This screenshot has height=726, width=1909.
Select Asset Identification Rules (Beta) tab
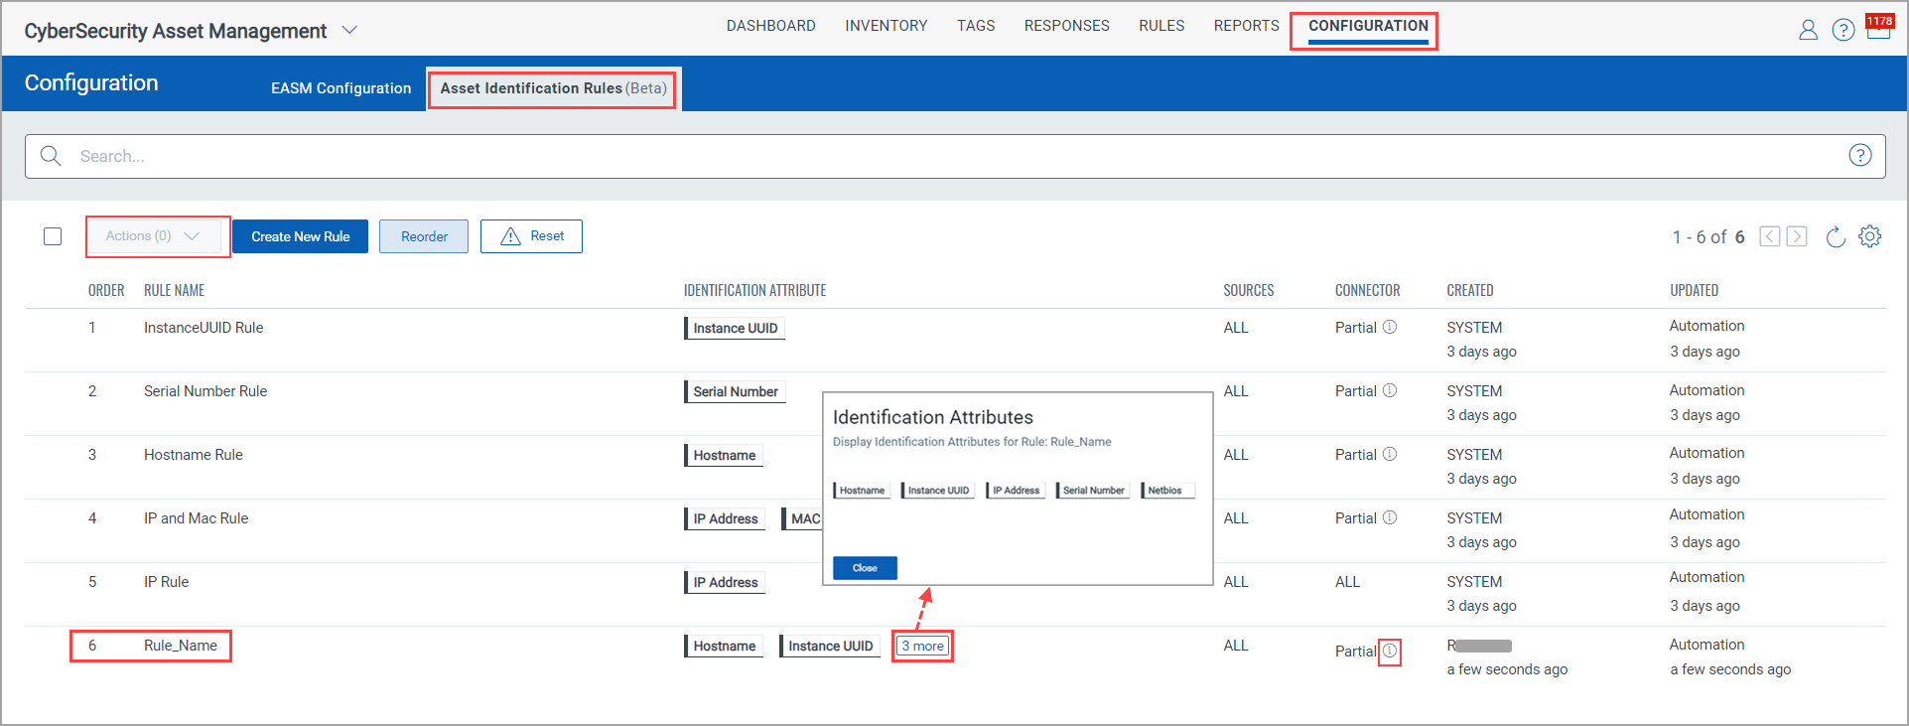pos(553,88)
